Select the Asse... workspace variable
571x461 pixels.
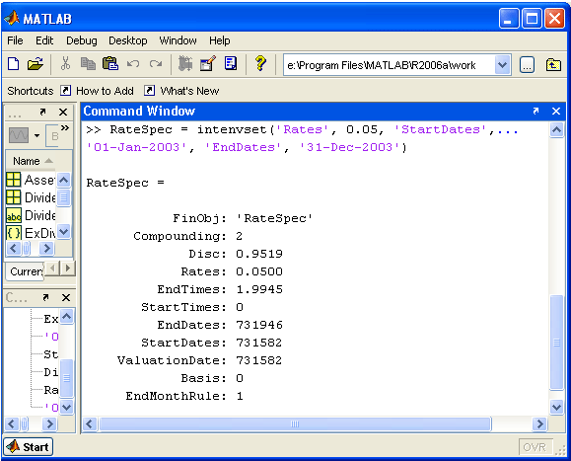click(x=31, y=180)
